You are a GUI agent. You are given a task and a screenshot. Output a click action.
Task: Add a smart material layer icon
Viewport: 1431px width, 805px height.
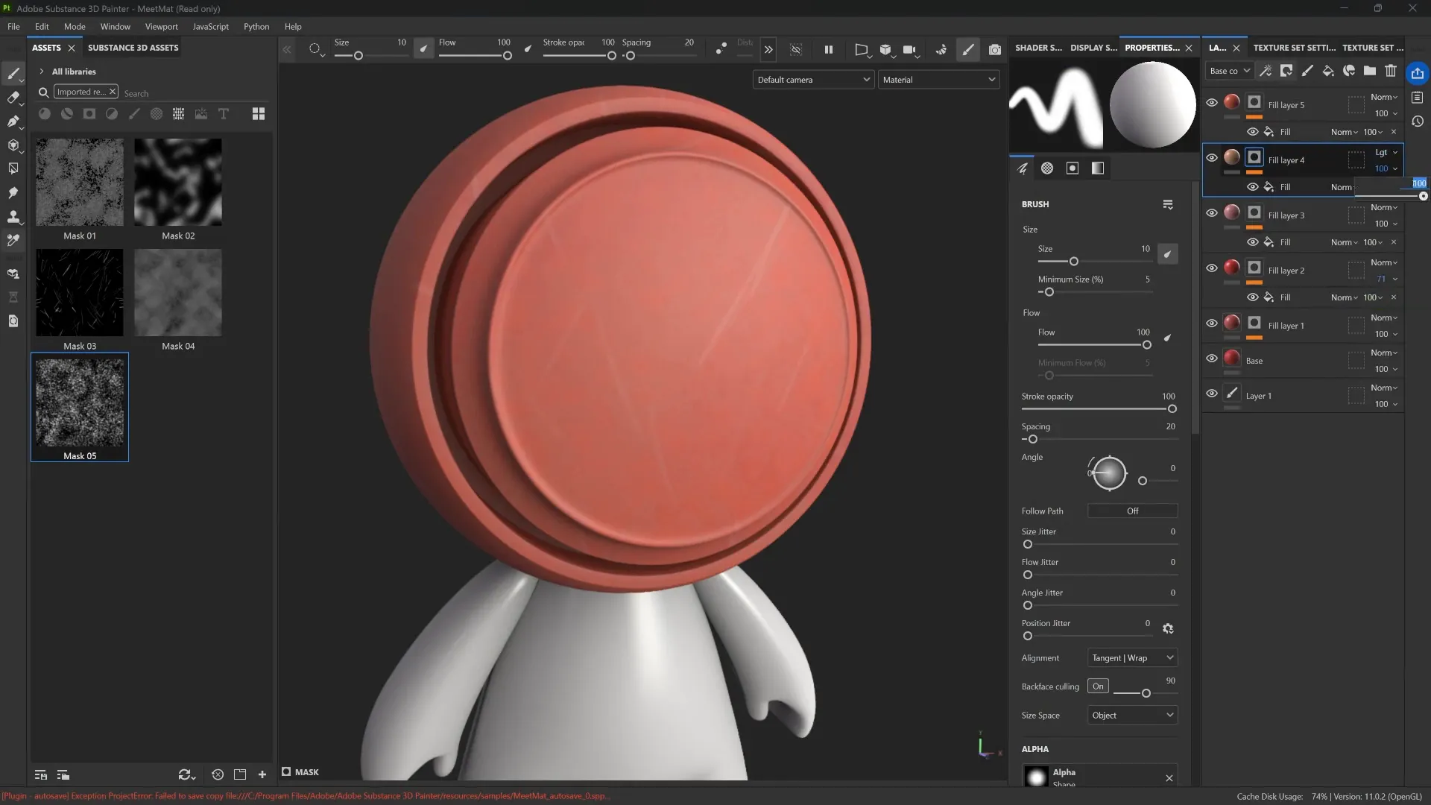point(1348,71)
